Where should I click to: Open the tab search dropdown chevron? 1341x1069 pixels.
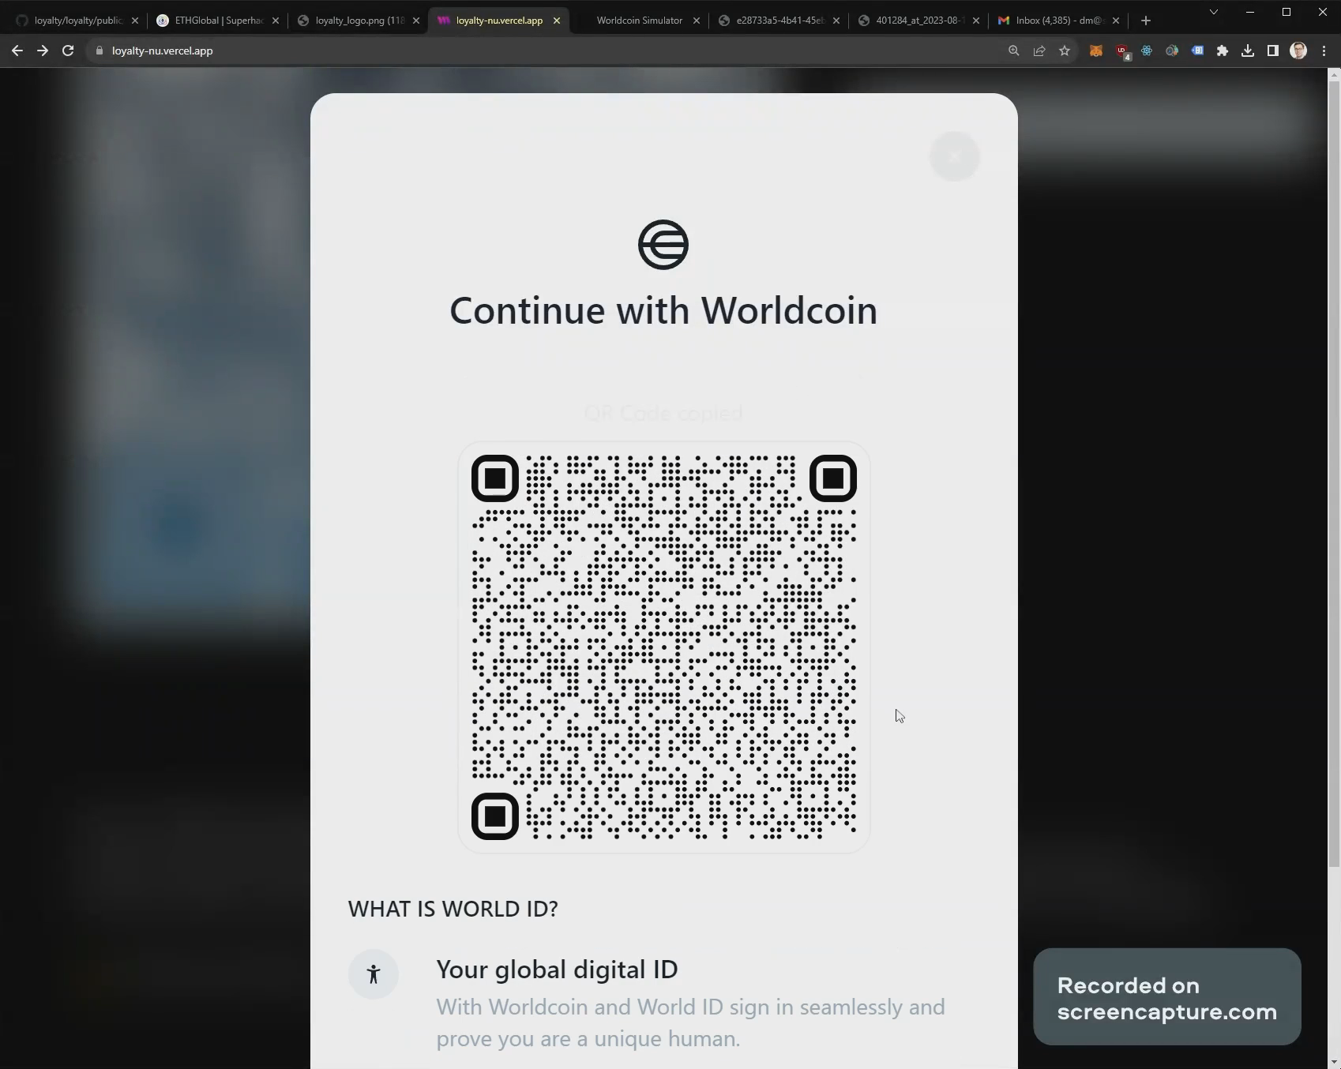click(x=1214, y=12)
